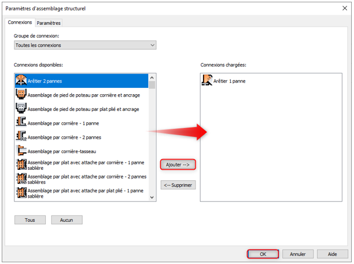
Task: Click icon for attache par plat plié sablière
Action: click(21, 192)
